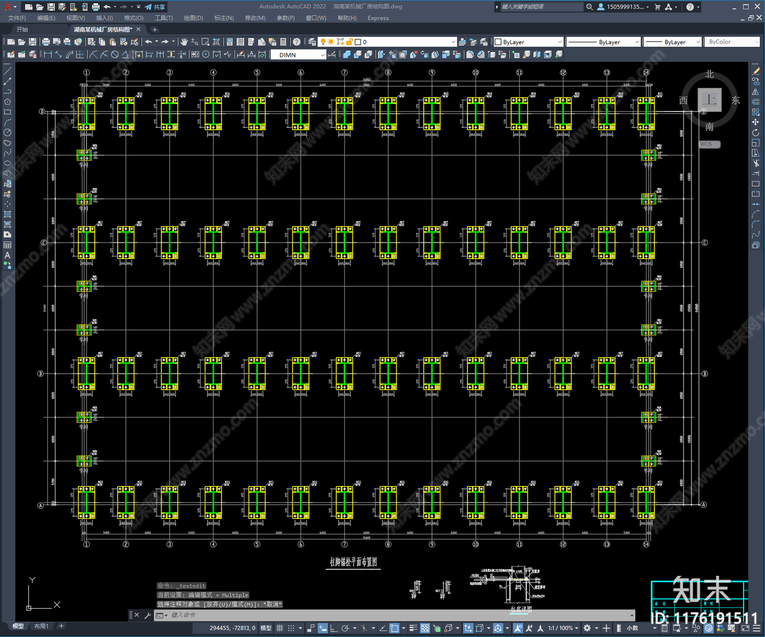765x637 pixels.
Task: Click the Rotate tool in right toolbar
Action: click(755, 132)
